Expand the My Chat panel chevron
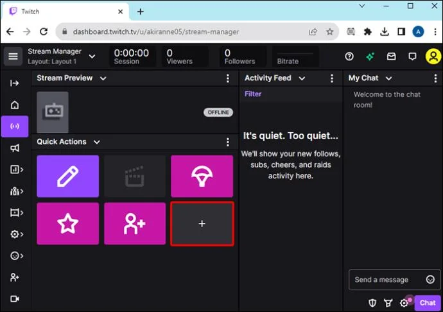Viewport: 443px width, 312px height. (389, 78)
